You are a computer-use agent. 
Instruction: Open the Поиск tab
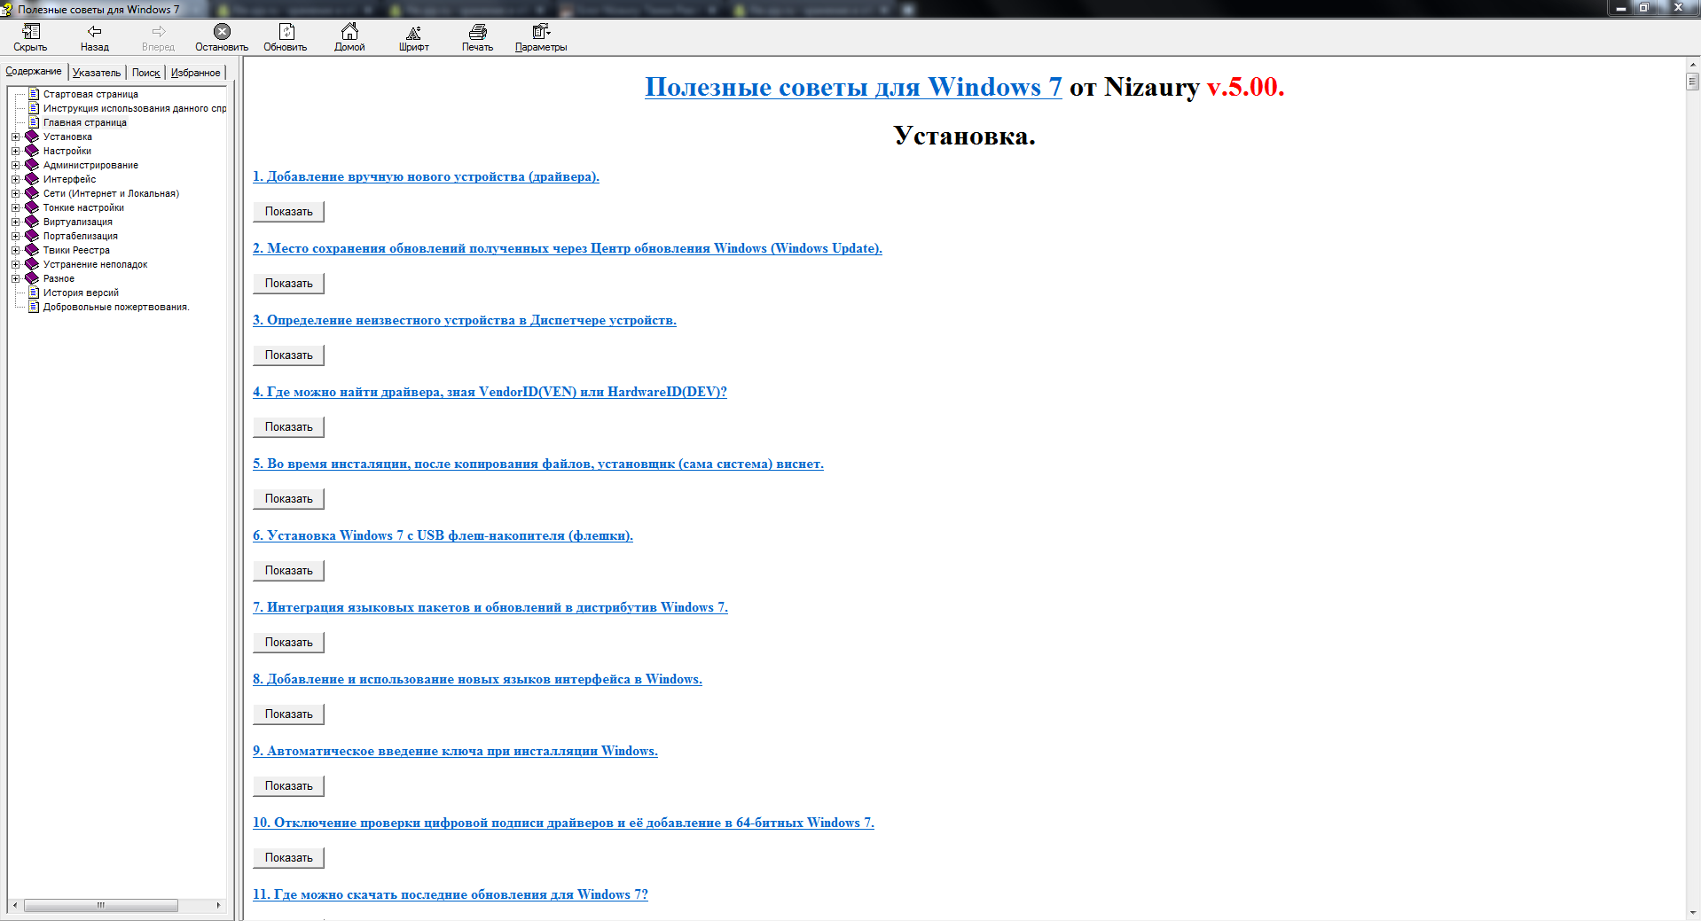tap(145, 73)
